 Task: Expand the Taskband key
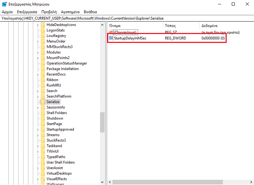pos(38,146)
